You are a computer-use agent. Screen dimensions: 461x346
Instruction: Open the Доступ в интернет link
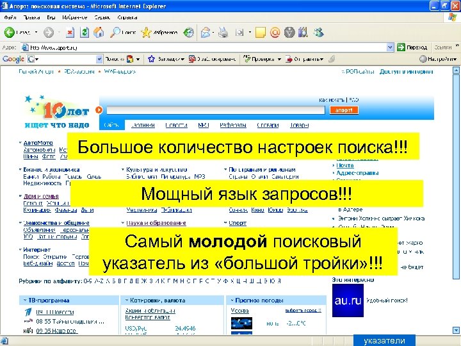(x=406, y=72)
